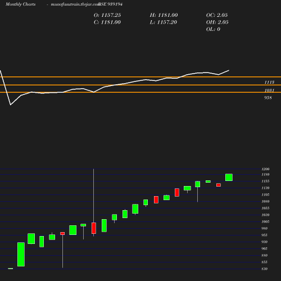Select the 1031 level label
The height and width of the screenshot is (281, 281).
point(269,90)
